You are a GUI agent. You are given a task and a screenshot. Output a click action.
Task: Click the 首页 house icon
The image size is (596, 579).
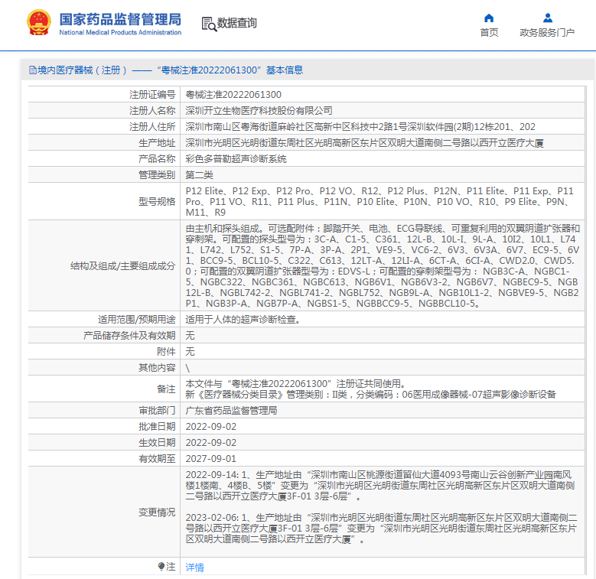(x=489, y=18)
